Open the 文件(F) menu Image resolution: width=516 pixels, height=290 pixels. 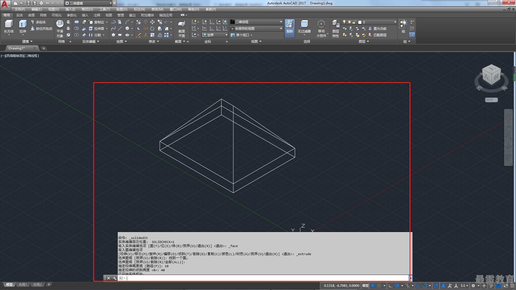20,9
